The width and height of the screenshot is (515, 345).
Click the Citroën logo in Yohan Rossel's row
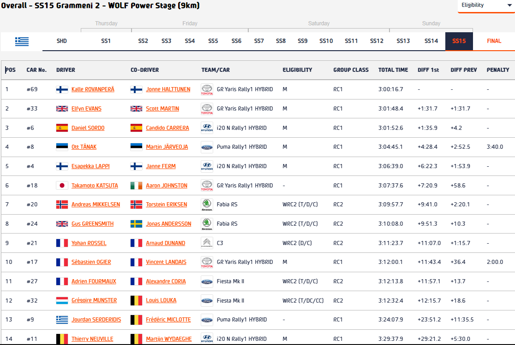(x=207, y=243)
